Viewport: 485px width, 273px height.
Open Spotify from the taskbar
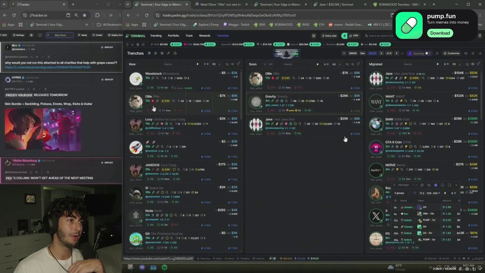pos(164,267)
